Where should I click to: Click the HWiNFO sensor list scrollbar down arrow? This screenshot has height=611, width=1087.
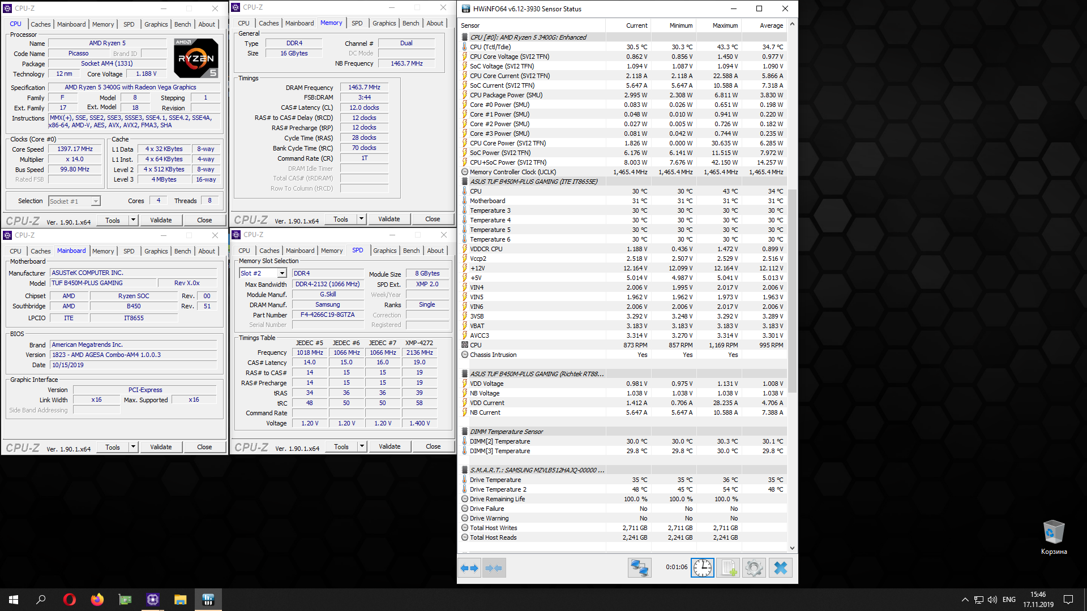(792, 548)
